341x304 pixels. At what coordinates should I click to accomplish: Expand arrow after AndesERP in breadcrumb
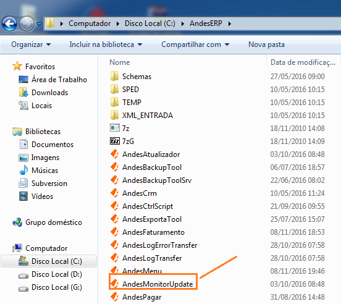pos(230,23)
